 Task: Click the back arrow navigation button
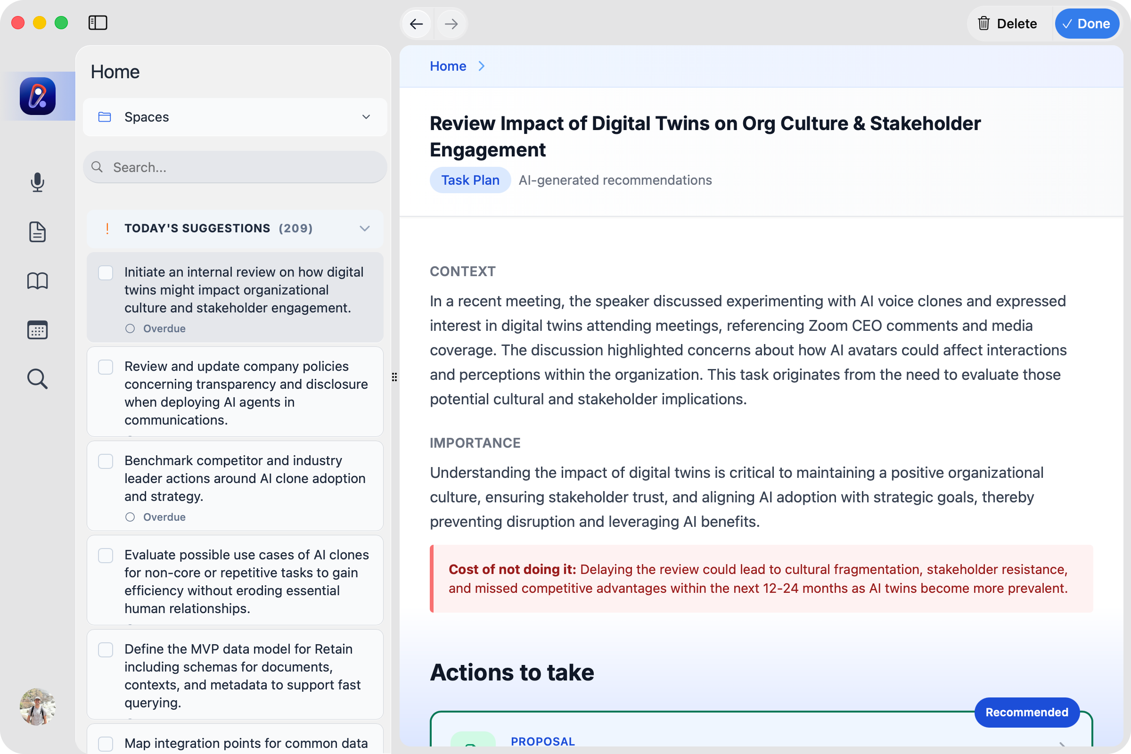(417, 24)
